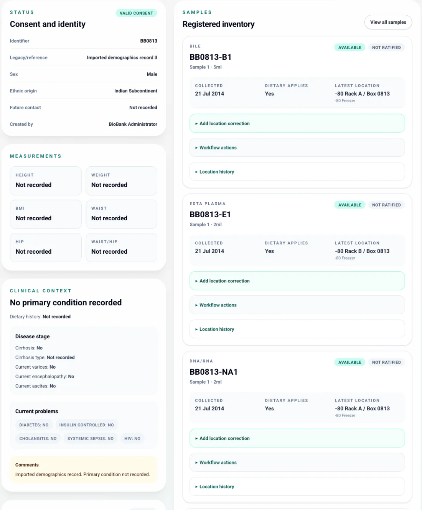Click the 'Current ascites: No' line
This screenshot has width=422, height=510.
click(35, 386)
